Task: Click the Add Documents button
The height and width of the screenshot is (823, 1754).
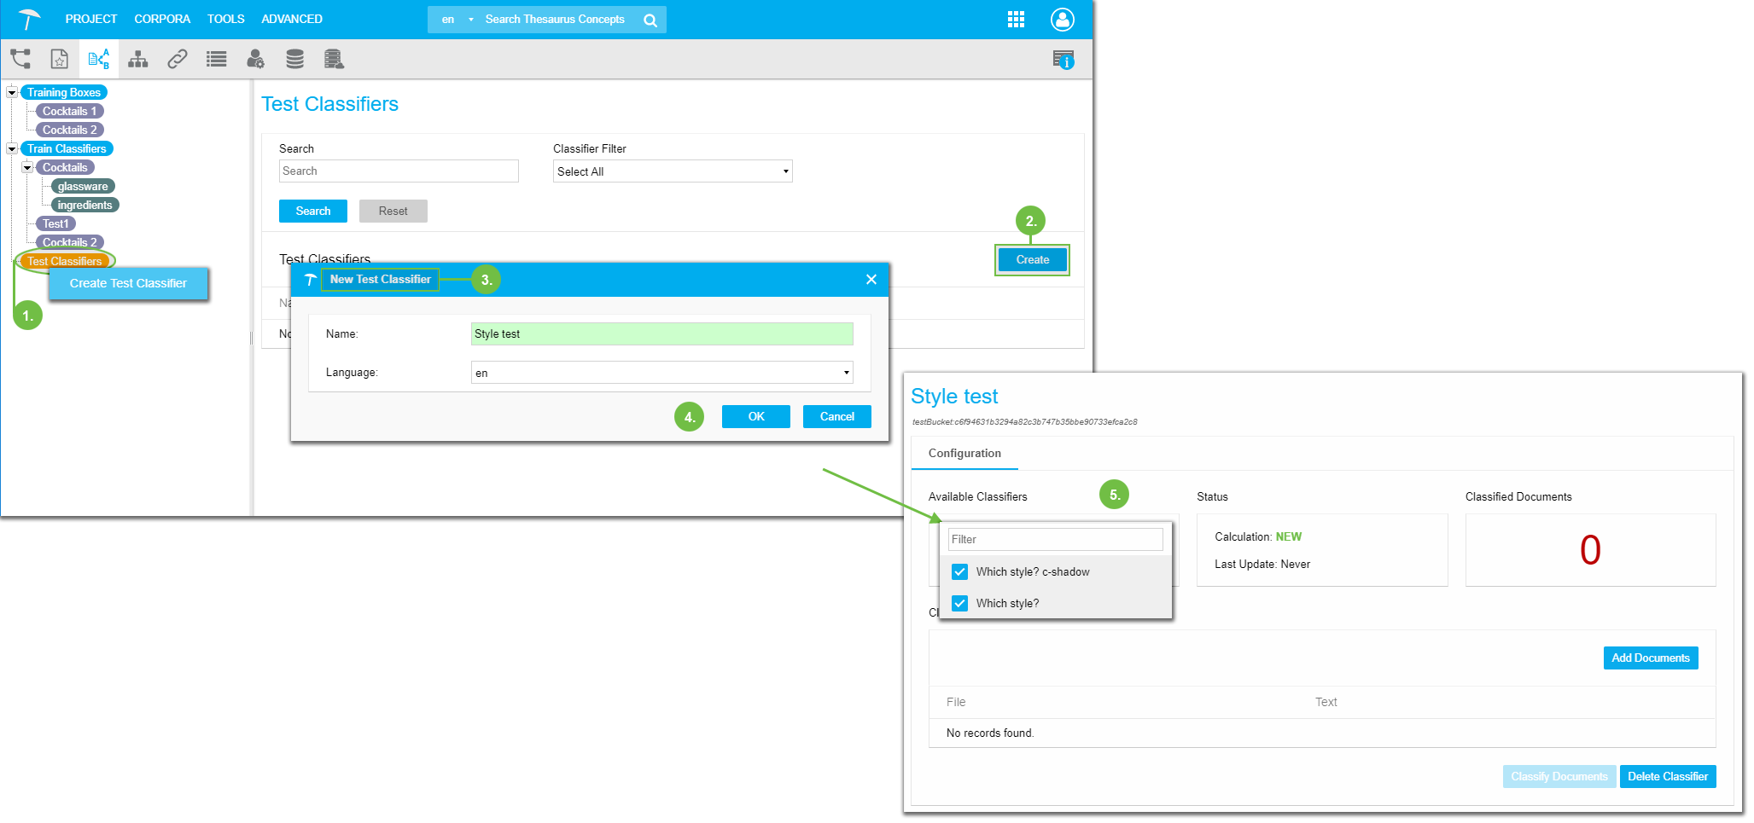Action: click(1650, 658)
